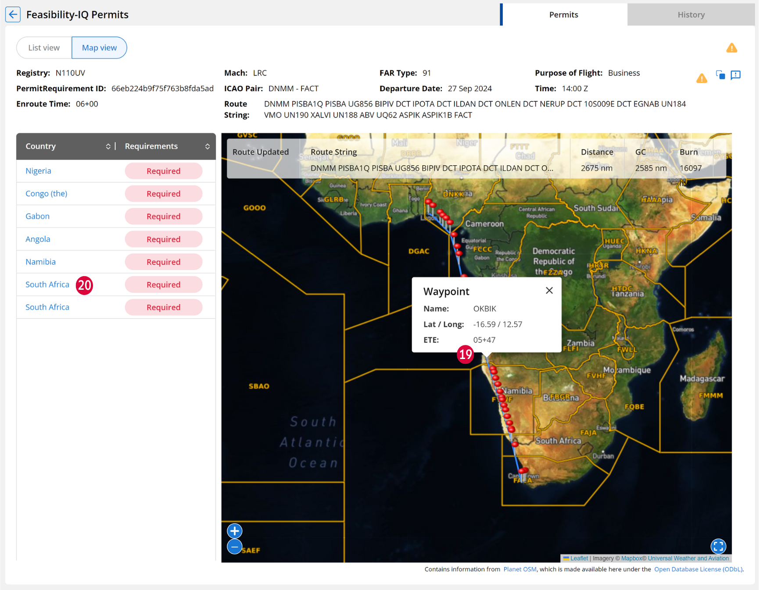The image size is (760, 590).
Task: Click the Open Database License link
Action: (x=698, y=569)
